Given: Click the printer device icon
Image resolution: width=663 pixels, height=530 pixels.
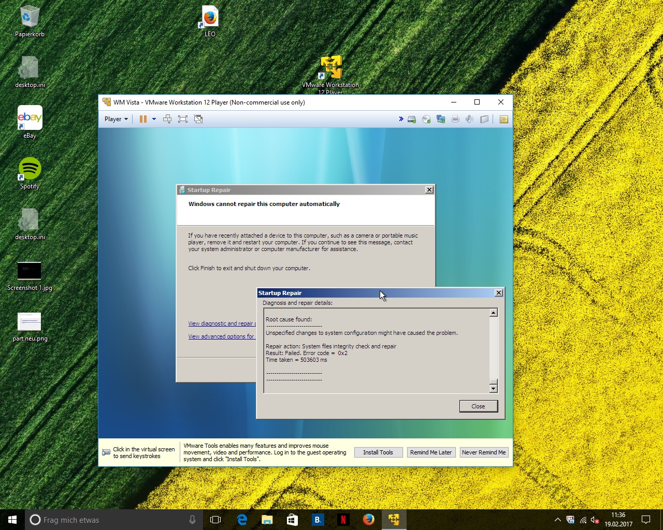Looking at the screenshot, I should tap(455, 119).
